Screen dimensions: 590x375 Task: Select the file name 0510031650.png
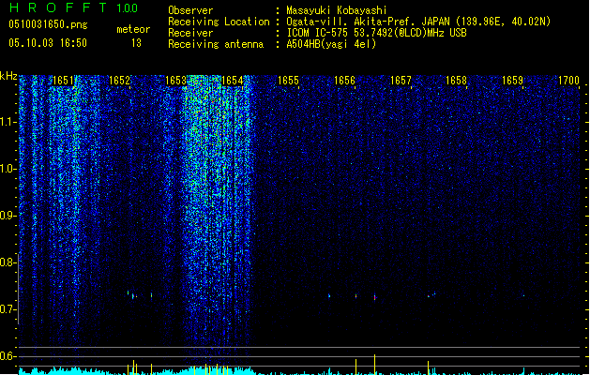[48, 24]
